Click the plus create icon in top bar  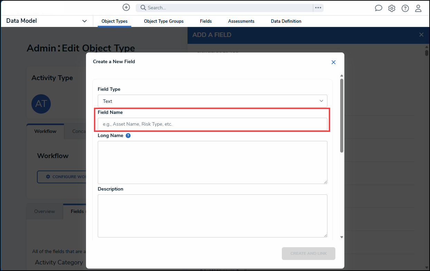pos(126,7)
